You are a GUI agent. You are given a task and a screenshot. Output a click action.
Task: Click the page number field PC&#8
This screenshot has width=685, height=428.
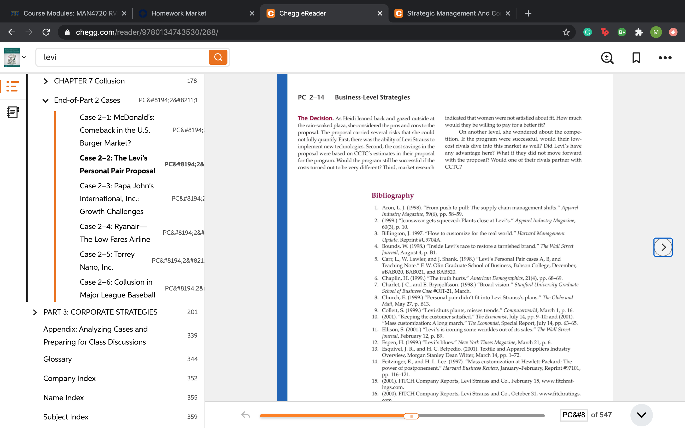574,415
